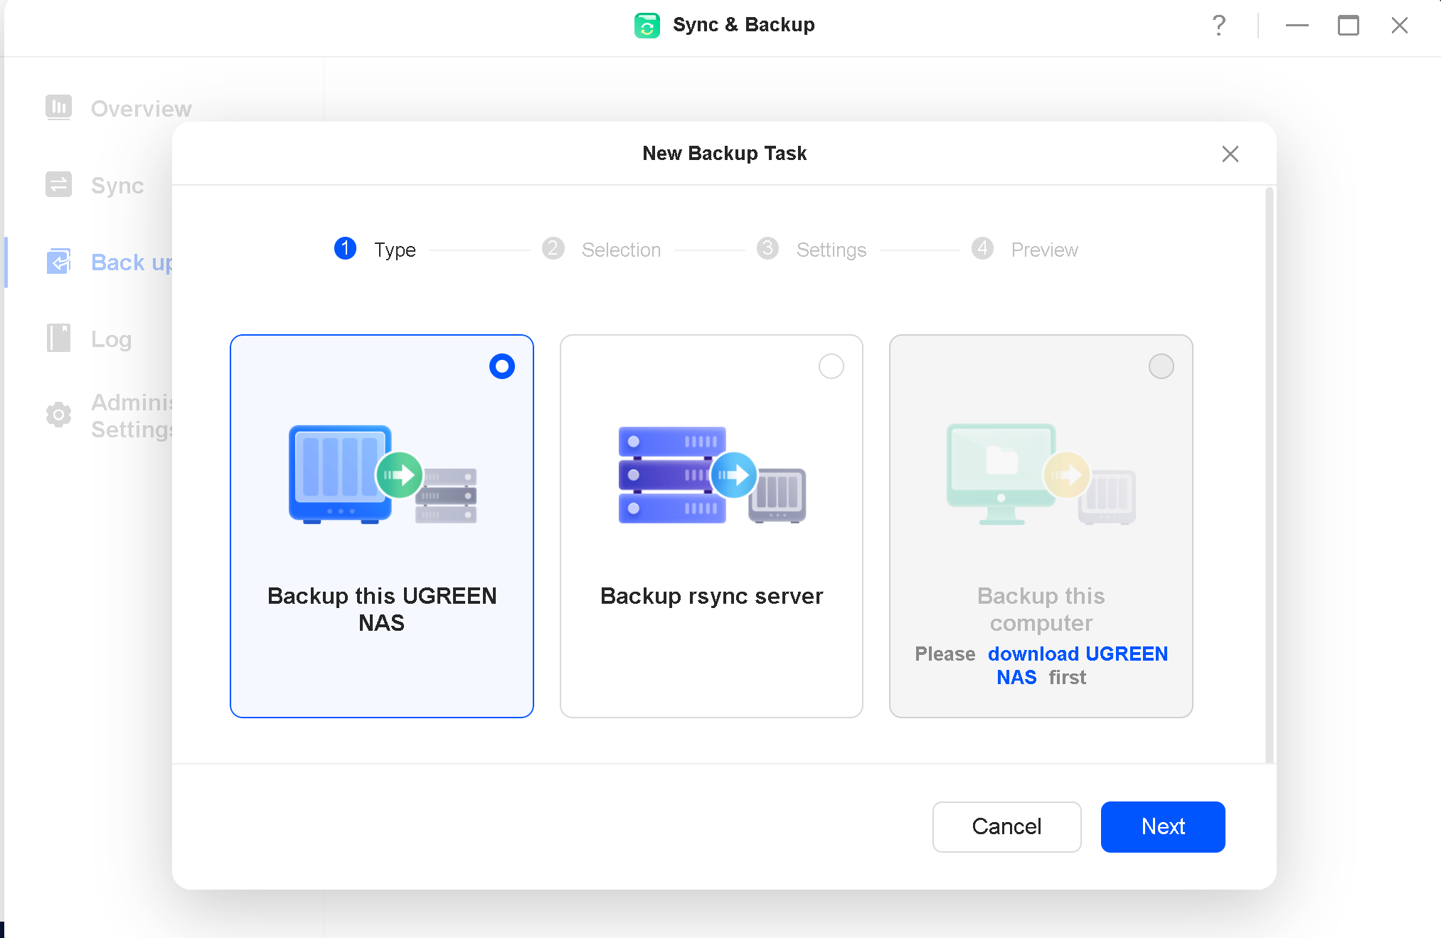Choose Backup rsync server radio button
1441x938 pixels.
pos(831,366)
